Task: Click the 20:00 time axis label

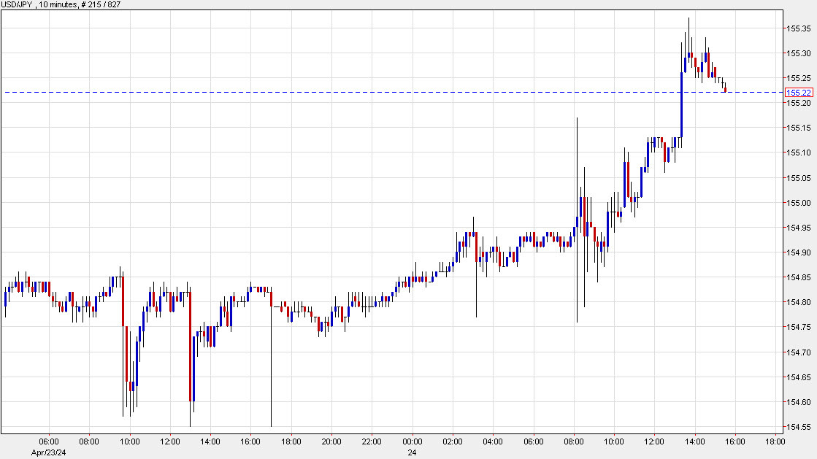Action: 331,441
